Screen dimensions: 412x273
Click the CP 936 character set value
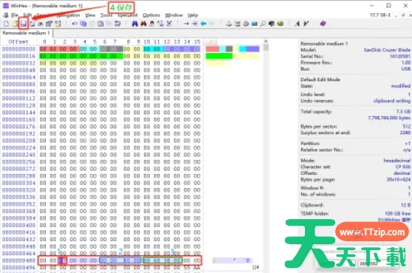(x=403, y=167)
